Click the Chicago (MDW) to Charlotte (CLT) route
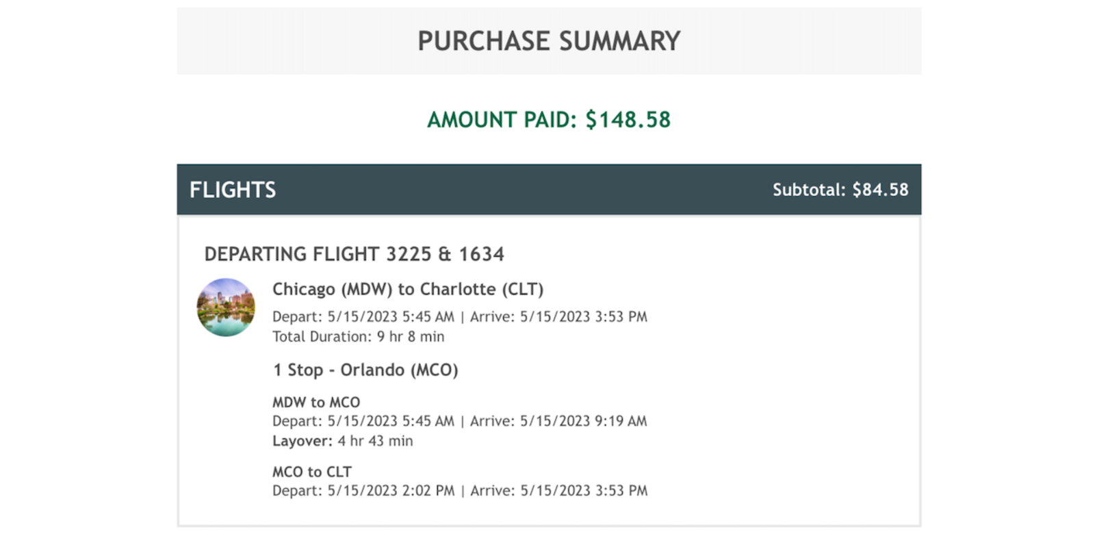The image size is (1095, 536). 408,289
